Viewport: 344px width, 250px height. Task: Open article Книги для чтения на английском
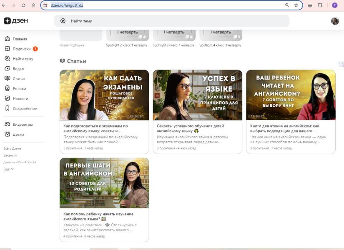284,128
